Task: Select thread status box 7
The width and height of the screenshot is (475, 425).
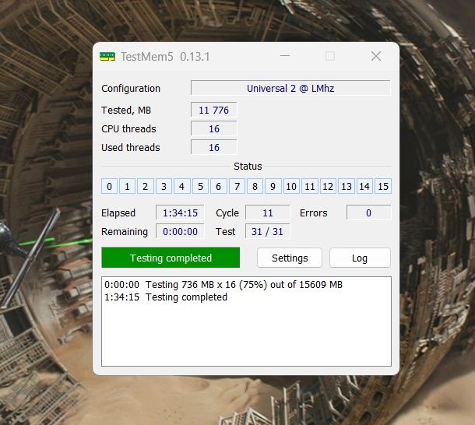Action: click(x=237, y=186)
